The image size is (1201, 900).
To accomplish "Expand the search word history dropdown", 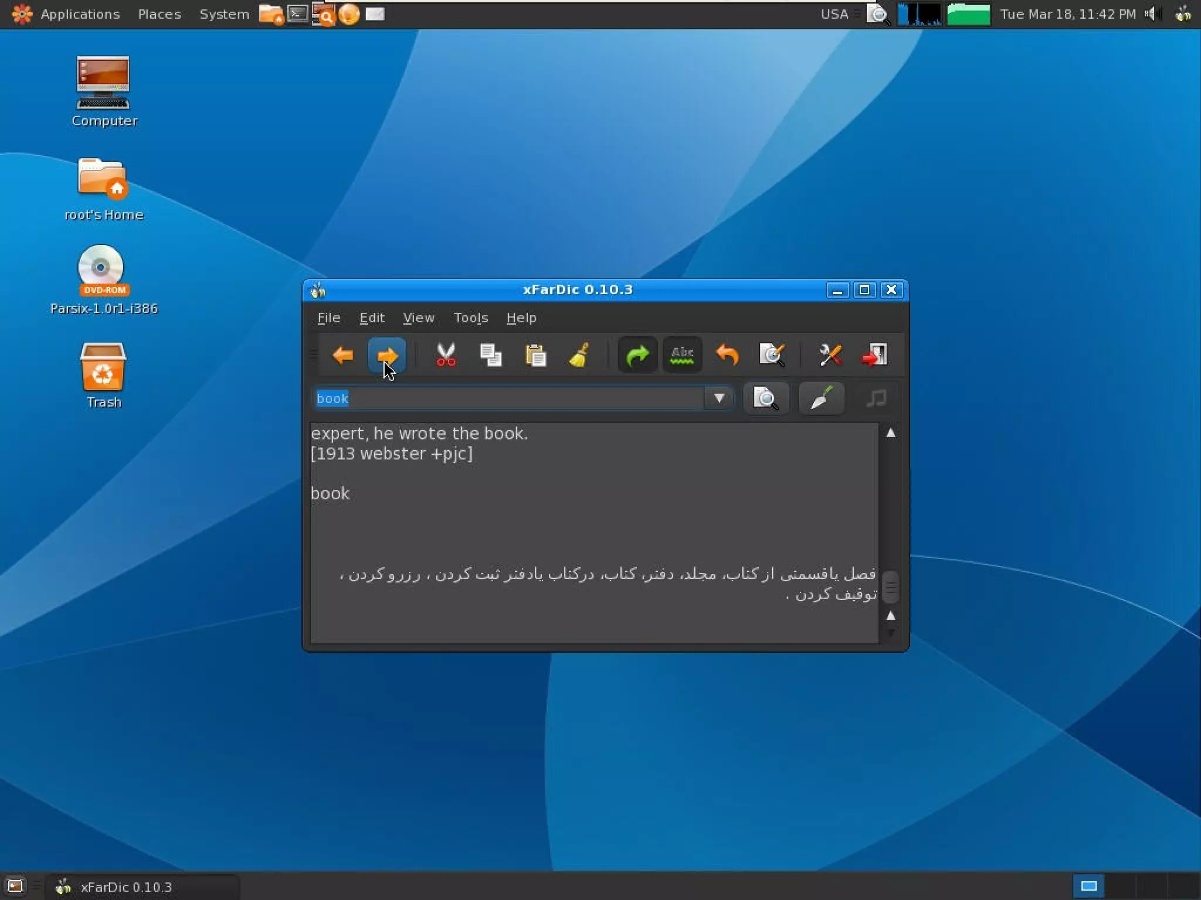I will pos(719,398).
